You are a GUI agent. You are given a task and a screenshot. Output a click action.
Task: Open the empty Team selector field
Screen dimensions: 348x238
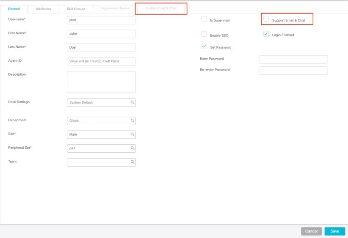click(x=102, y=162)
